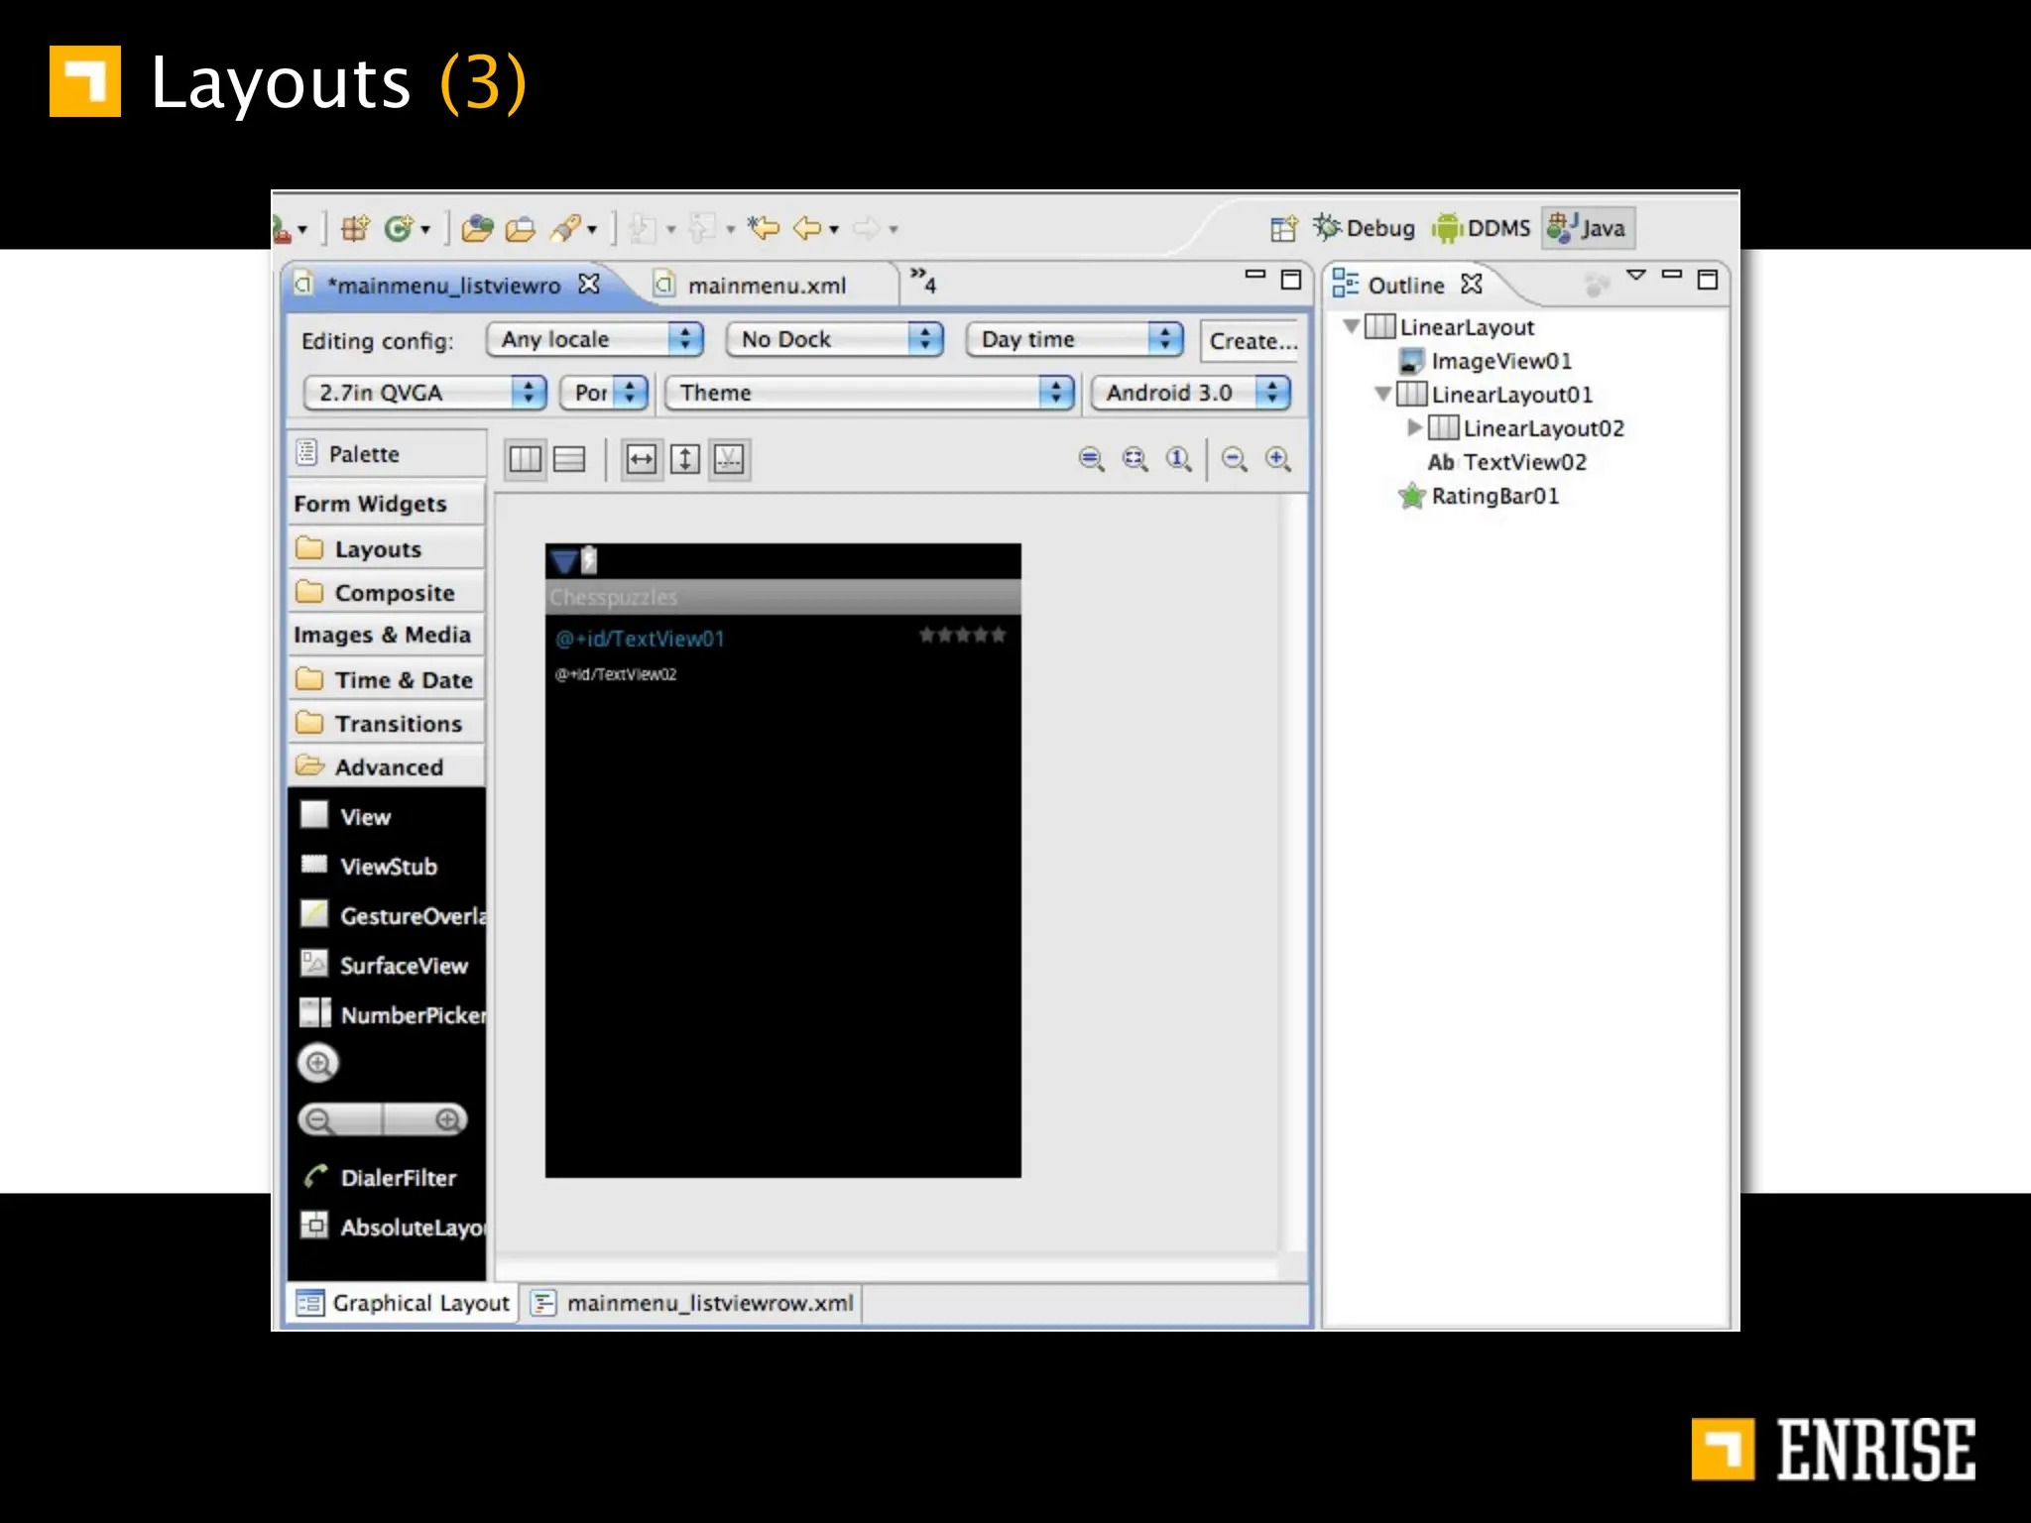Open the Any locale dropdown
The width and height of the screenshot is (2031, 1523).
595,340
